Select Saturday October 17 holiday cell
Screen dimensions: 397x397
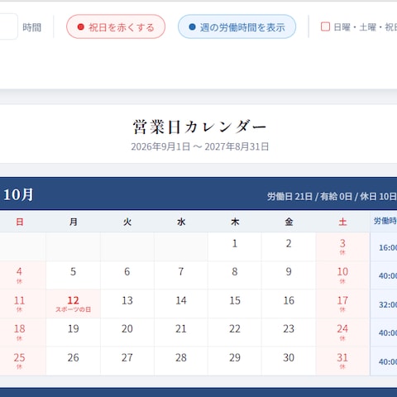pyautogui.click(x=342, y=304)
